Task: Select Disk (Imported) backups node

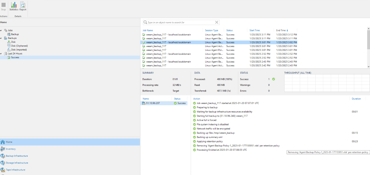Action: click(19, 50)
